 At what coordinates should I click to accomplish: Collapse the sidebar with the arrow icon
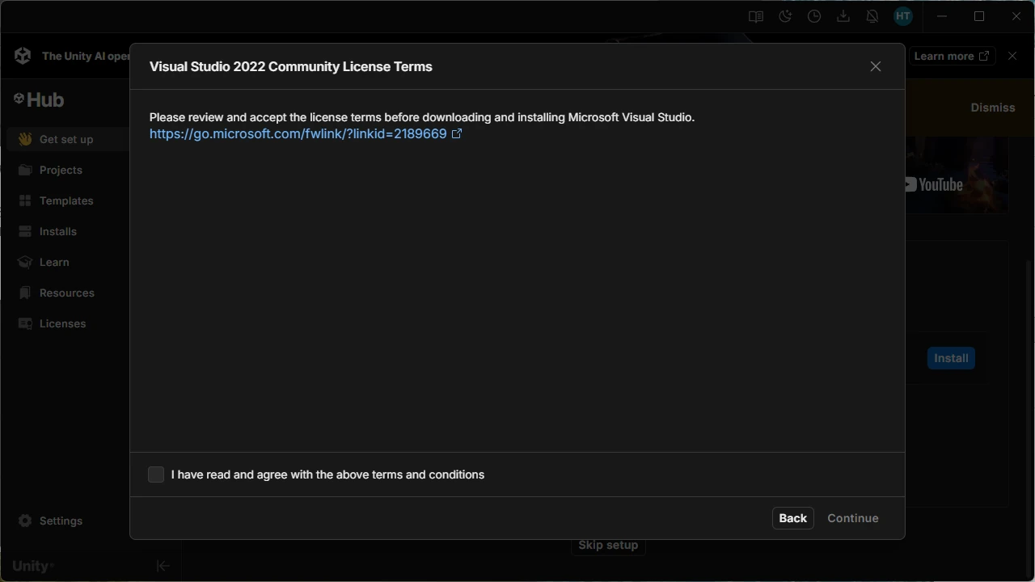[163, 566]
